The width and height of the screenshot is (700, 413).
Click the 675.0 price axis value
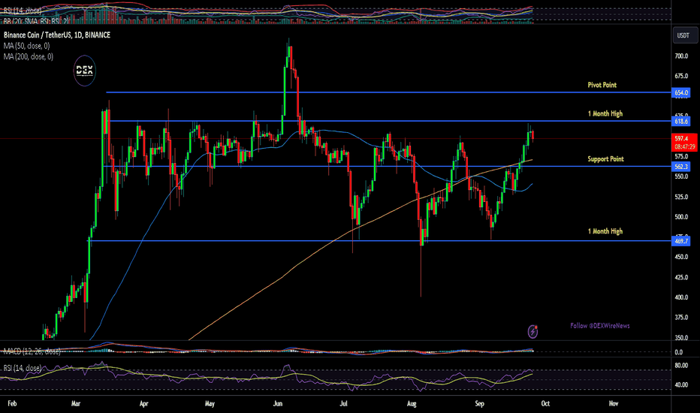[x=681, y=77]
